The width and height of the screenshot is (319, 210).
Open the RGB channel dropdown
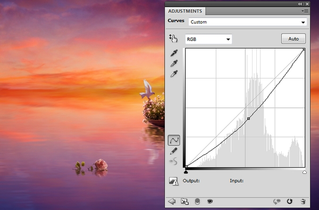(208, 39)
